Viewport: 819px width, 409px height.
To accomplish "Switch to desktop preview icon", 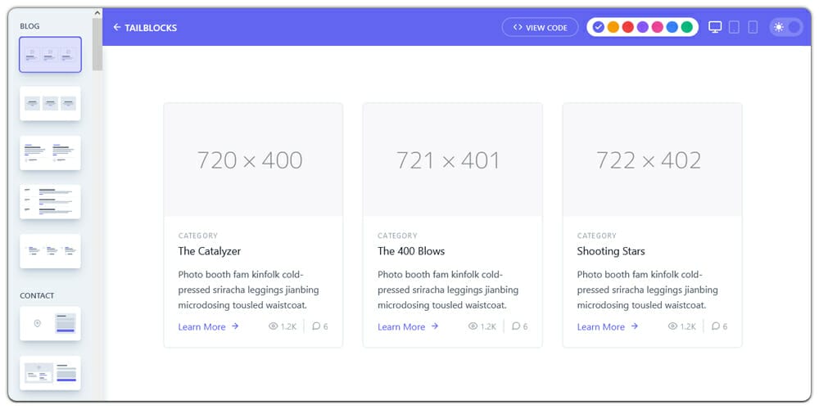I will tap(715, 27).
